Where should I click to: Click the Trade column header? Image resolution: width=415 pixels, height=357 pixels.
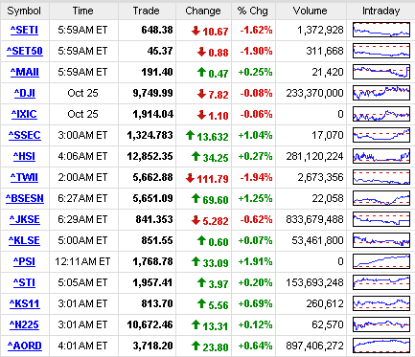(x=147, y=11)
